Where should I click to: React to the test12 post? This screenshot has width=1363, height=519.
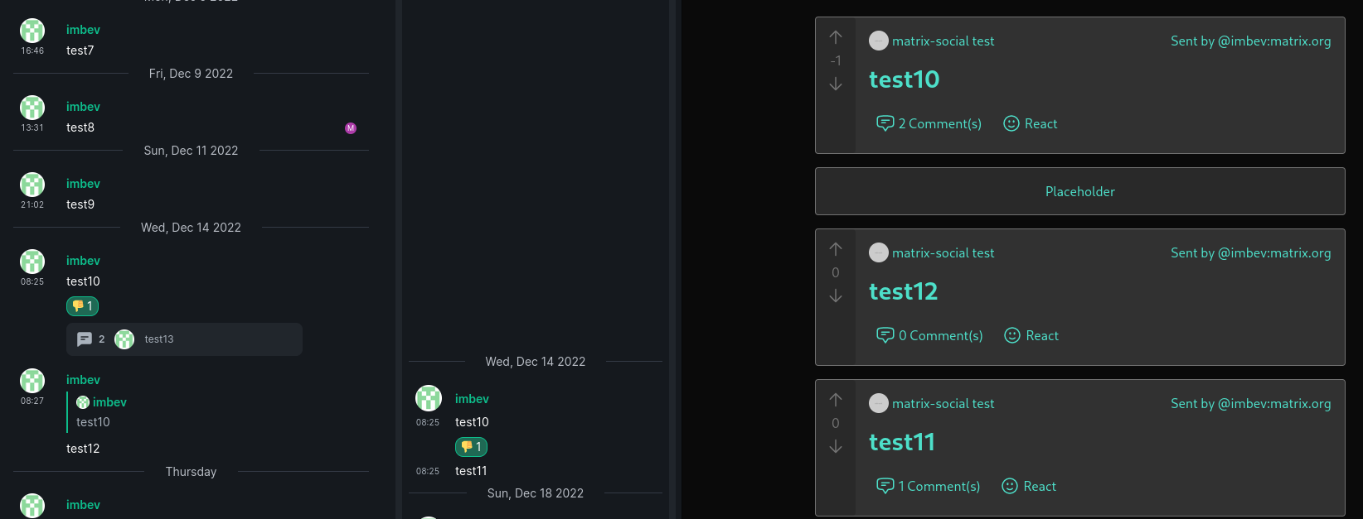click(x=1031, y=335)
